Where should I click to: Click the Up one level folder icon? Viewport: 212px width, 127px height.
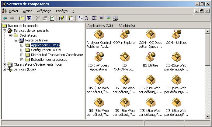[22, 18]
